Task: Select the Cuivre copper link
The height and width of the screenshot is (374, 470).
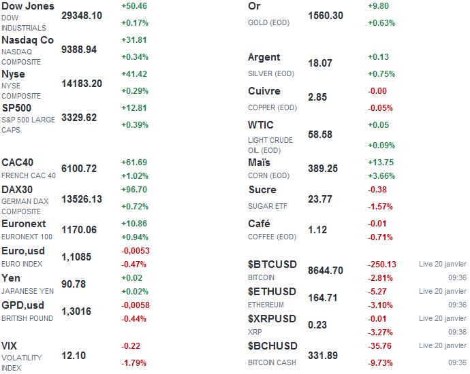Action: tap(264, 92)
